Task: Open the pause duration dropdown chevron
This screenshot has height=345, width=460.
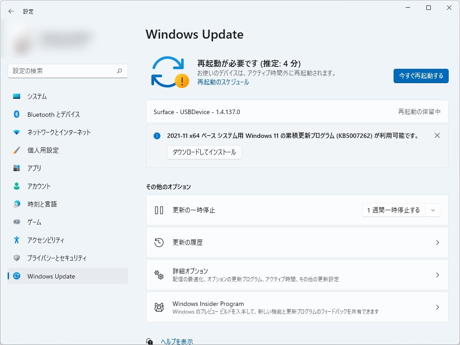Action: pos(433,210)
